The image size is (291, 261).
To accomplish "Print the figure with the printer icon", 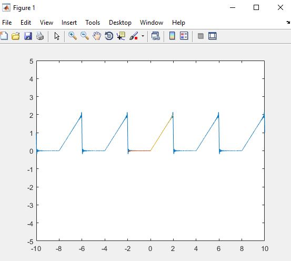I will [x=40, y=36].
